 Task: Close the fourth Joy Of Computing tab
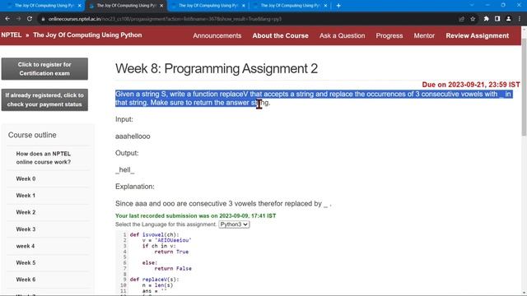tap(325, 6)
